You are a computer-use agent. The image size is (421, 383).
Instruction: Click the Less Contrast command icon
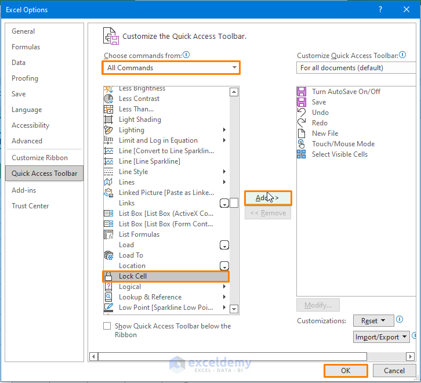pos(108,99)
